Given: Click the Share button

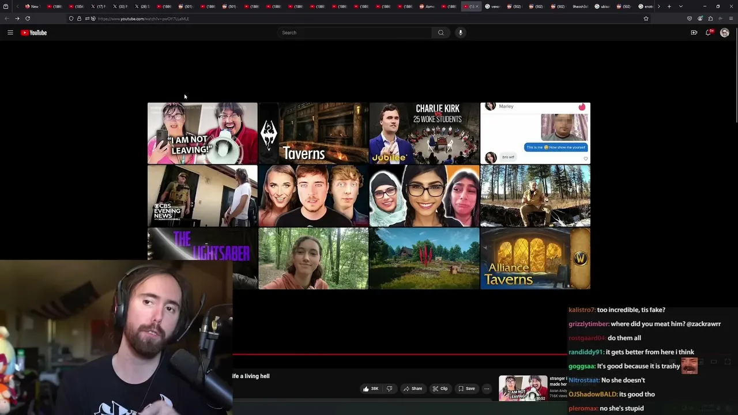Looking at the screenshot, I should pyautogui.click(x=413, y=388).
